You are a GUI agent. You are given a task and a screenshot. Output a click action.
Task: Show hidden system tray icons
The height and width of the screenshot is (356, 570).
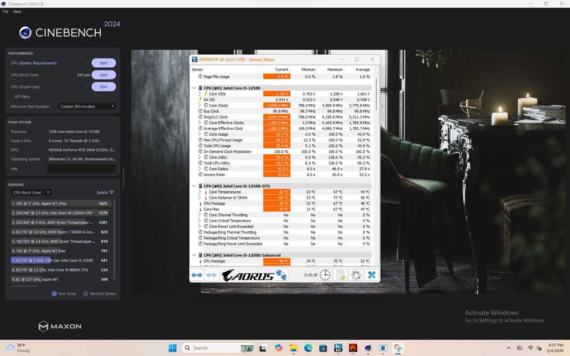point(508,348)
